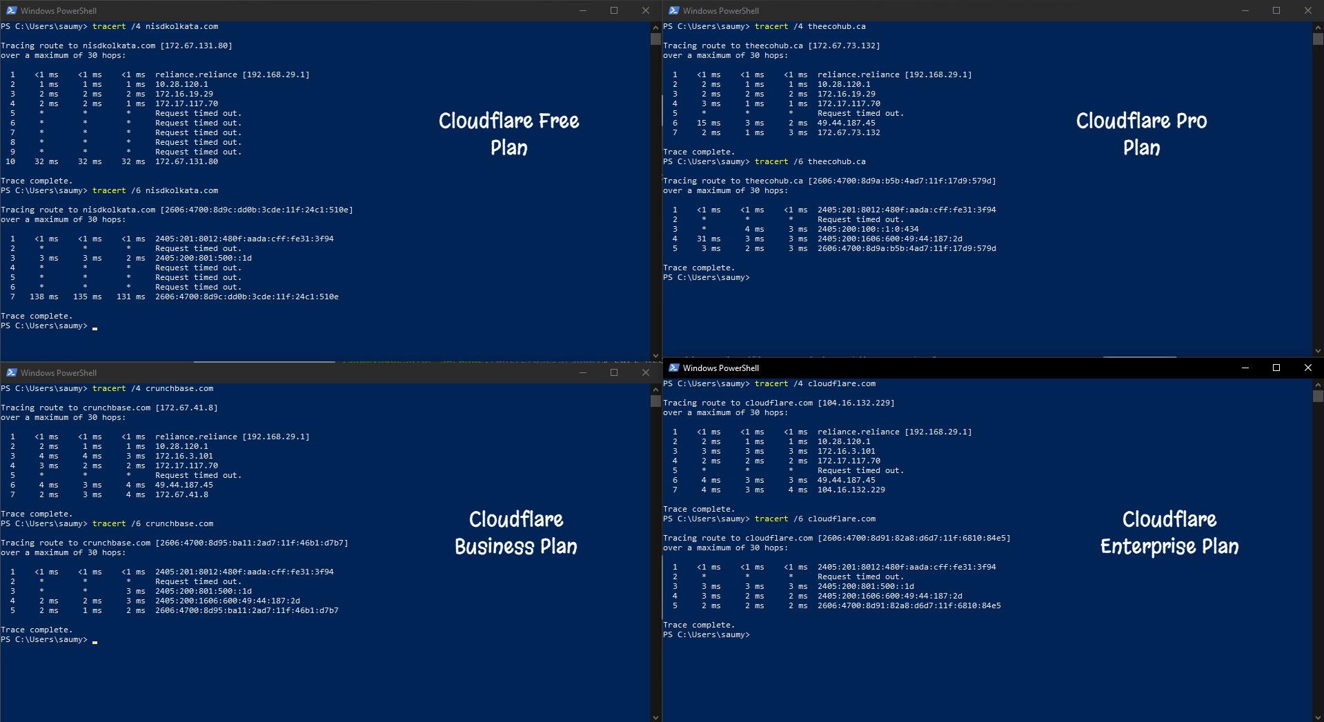
Task: Click PowerShell icon in nisdkolkata.com window title bar
Action: pos(11,10)
